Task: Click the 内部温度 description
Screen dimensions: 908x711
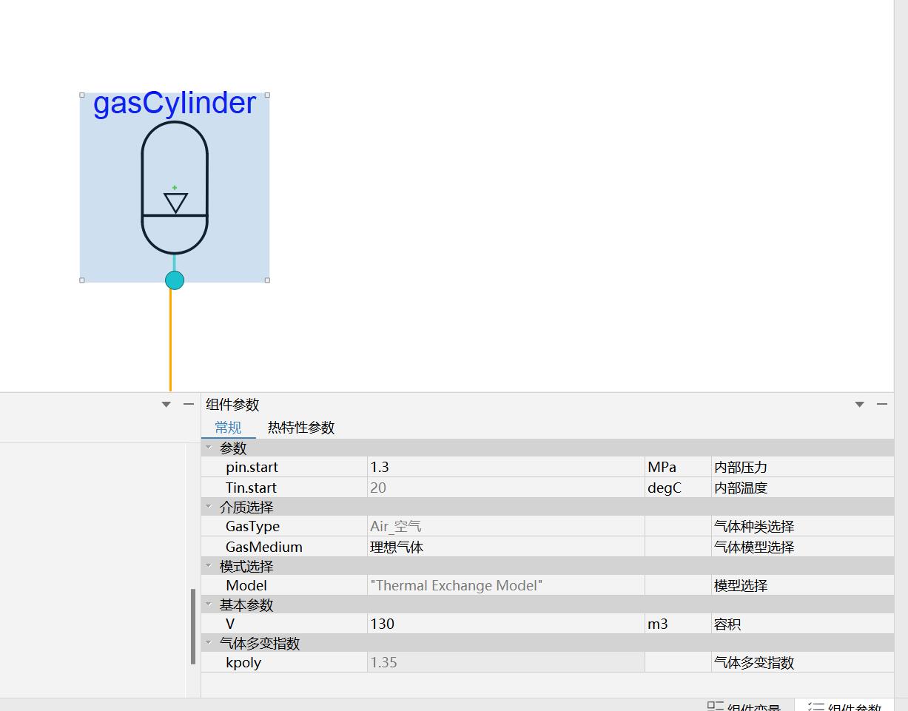Action: pos(741,488)
